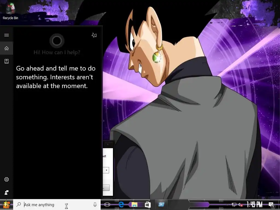The height and width of the screenshot is (210, 280).
Task: Open Cortana settings gear icon
Action: point(7,179)
